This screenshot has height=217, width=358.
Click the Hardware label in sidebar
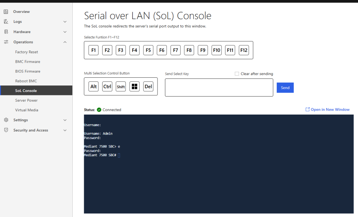[x=22, y=32]
